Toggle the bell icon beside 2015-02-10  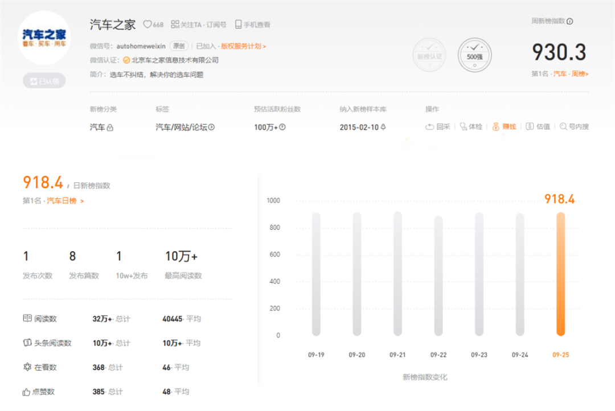tap(383, 127)
